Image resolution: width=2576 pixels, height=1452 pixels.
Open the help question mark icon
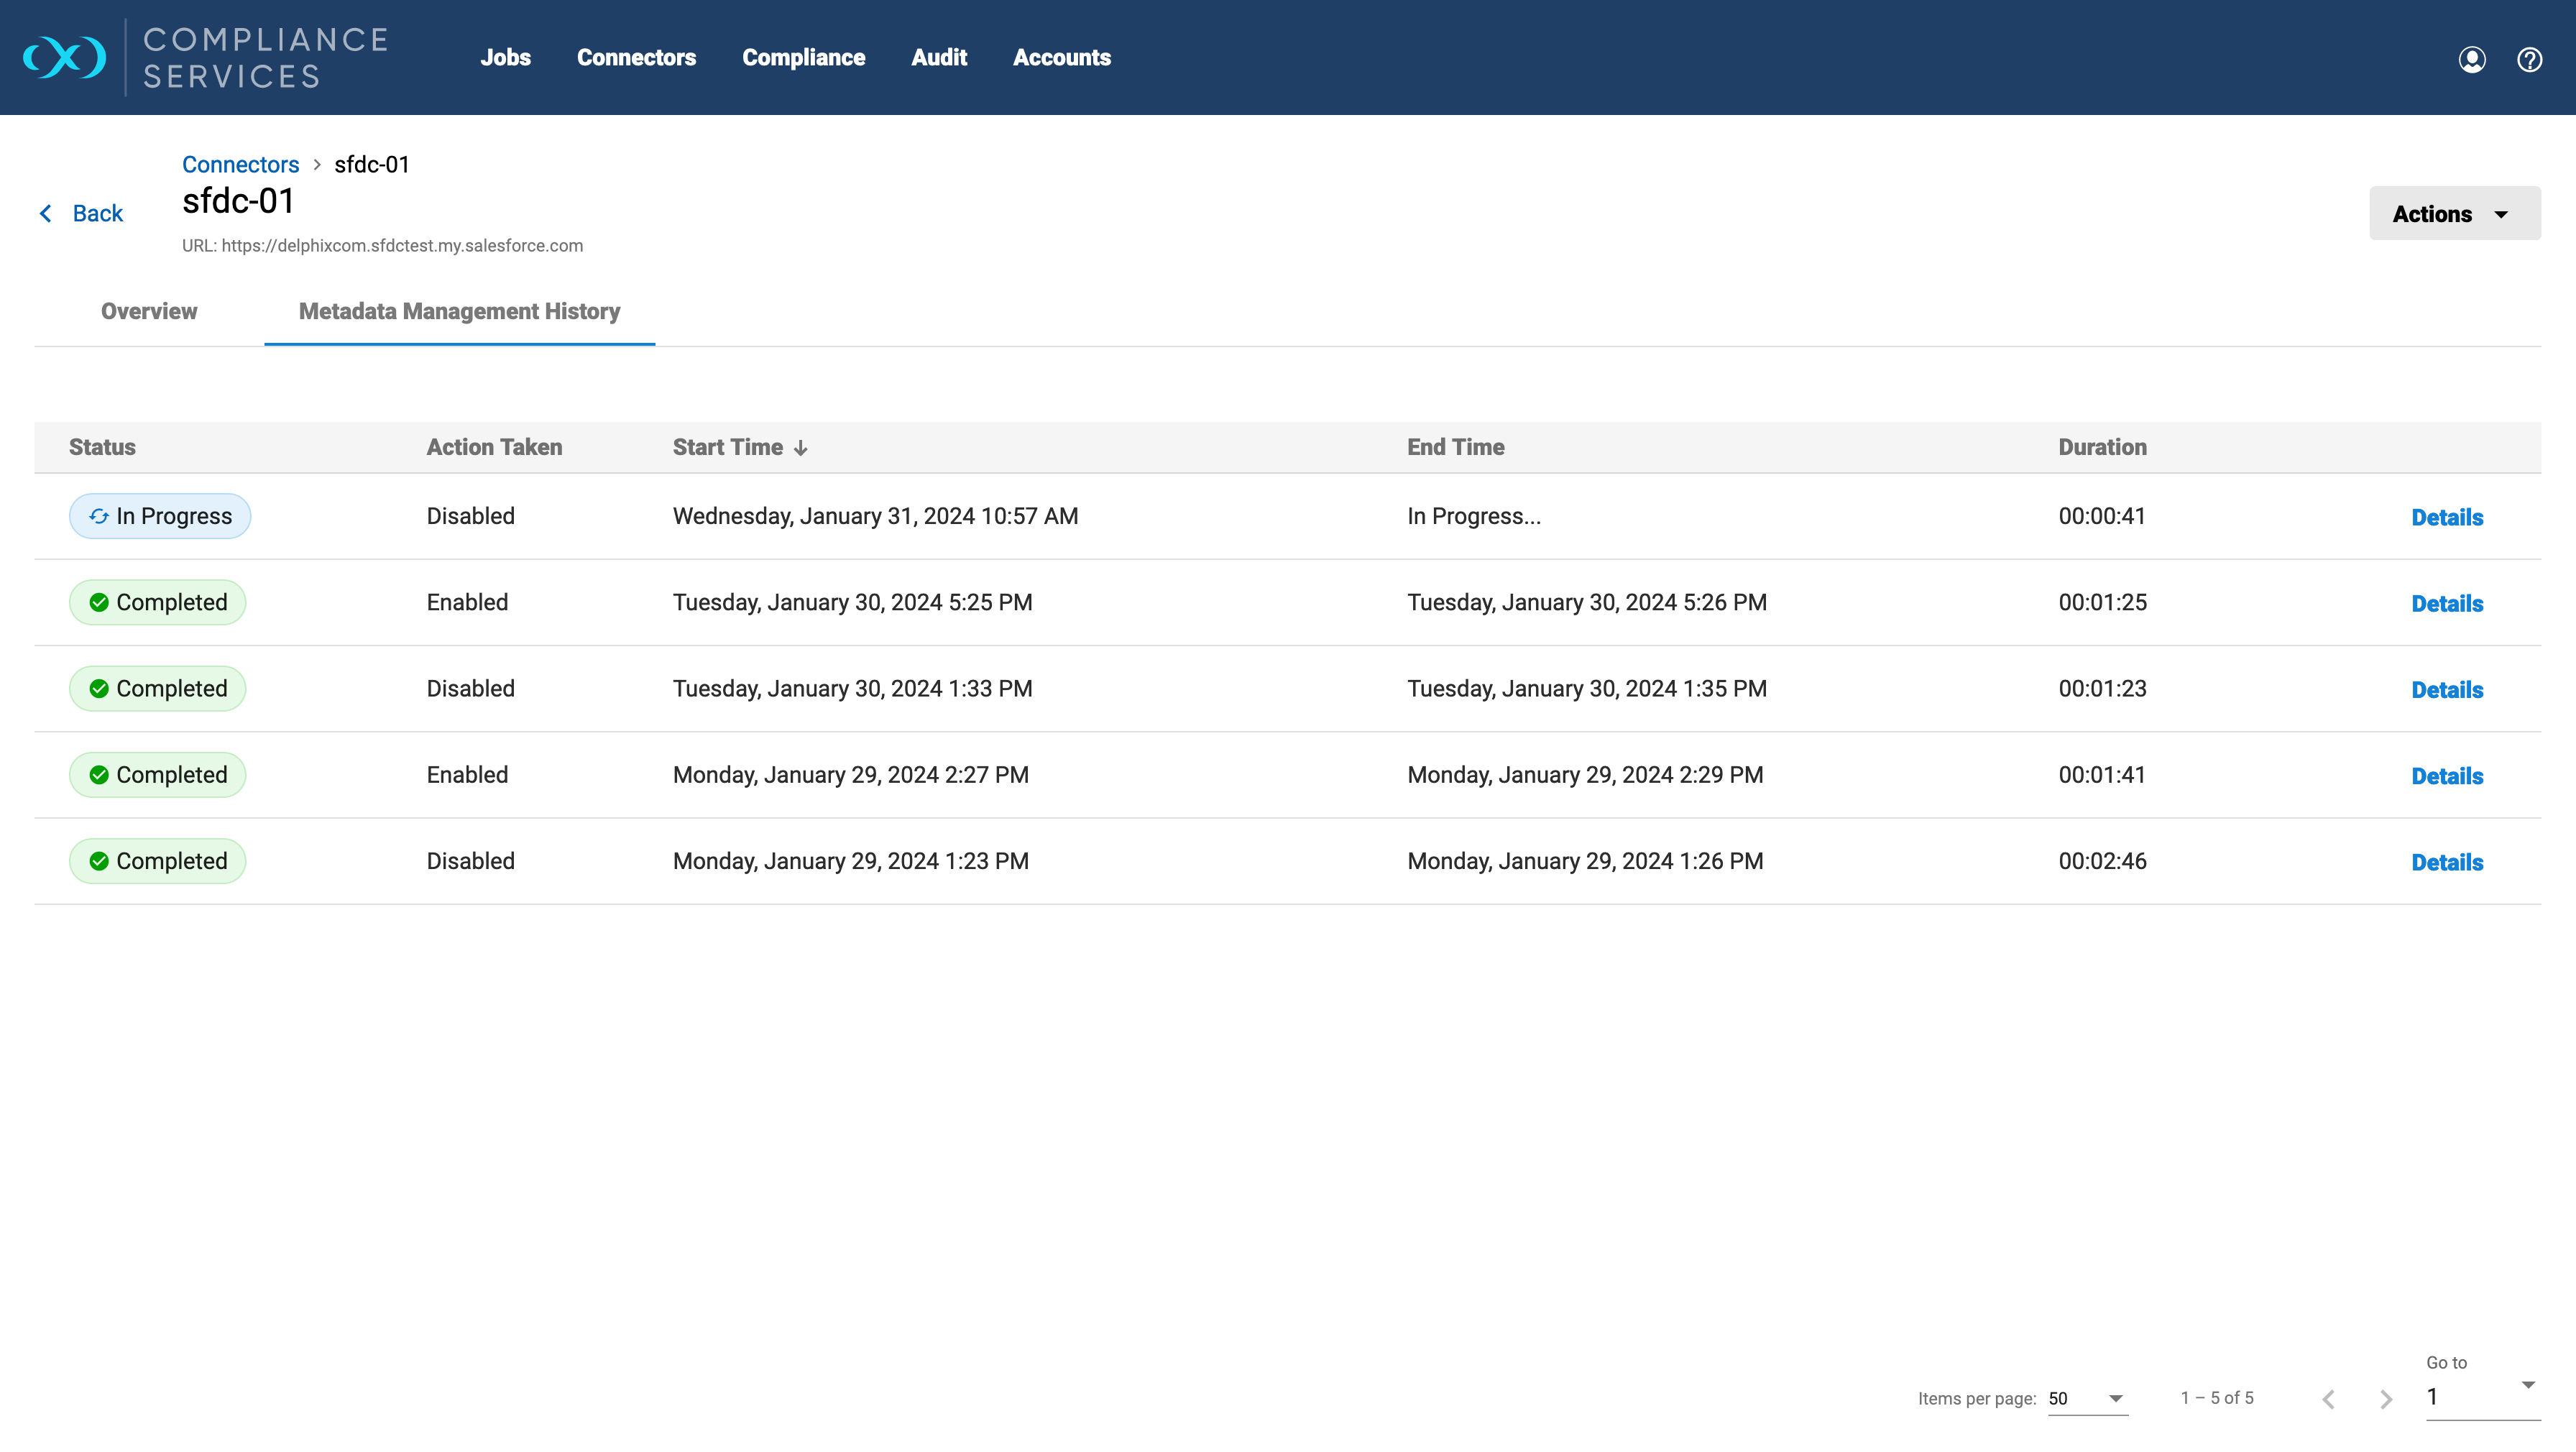[2529, 59]
